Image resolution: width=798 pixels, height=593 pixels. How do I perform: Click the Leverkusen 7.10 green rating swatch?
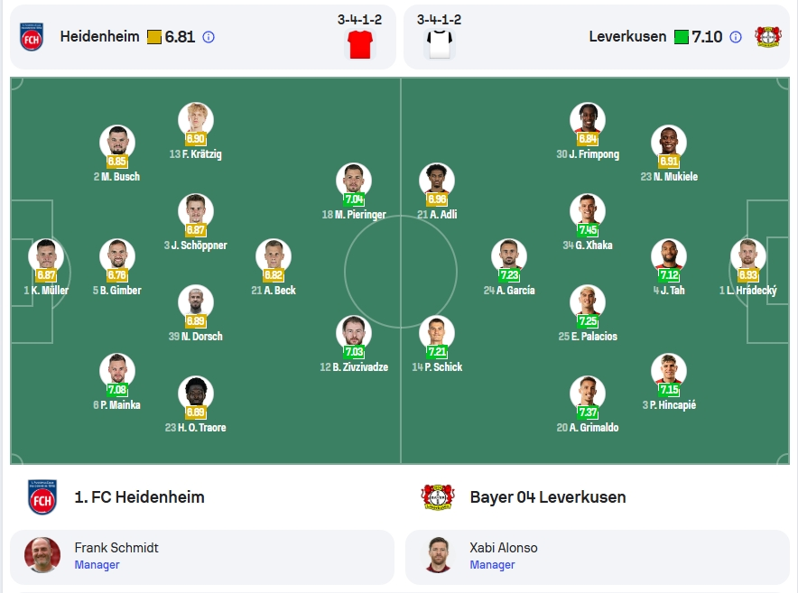(681, 37)
